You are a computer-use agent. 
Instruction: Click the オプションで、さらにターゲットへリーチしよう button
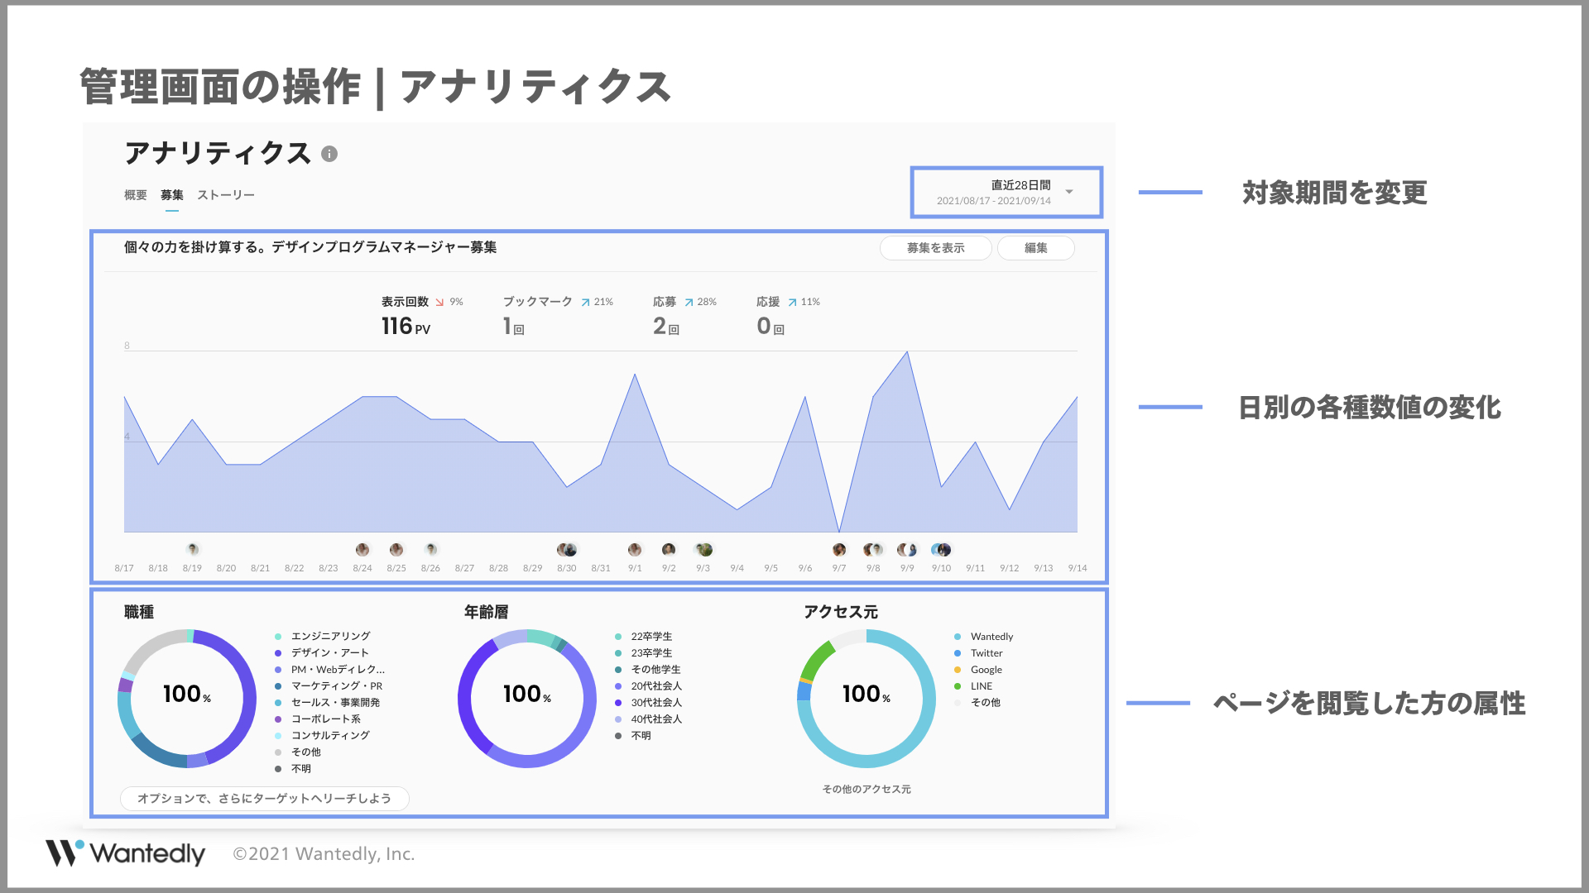[x=264, y=798]
